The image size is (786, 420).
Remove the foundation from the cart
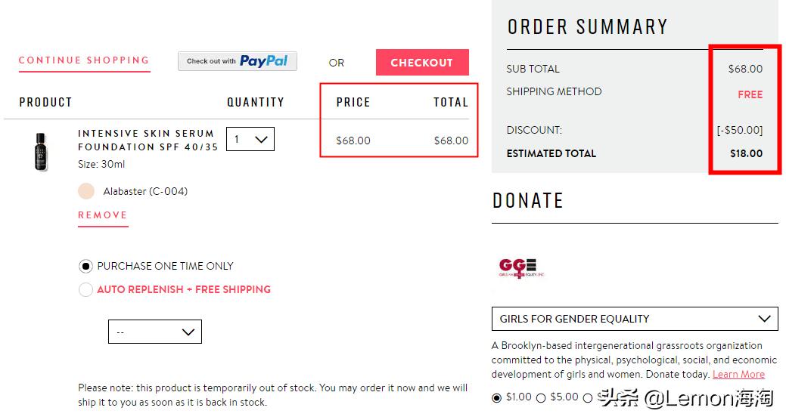click(102, 215)
